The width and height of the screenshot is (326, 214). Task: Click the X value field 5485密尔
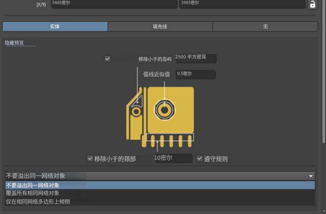coord(114,4)
